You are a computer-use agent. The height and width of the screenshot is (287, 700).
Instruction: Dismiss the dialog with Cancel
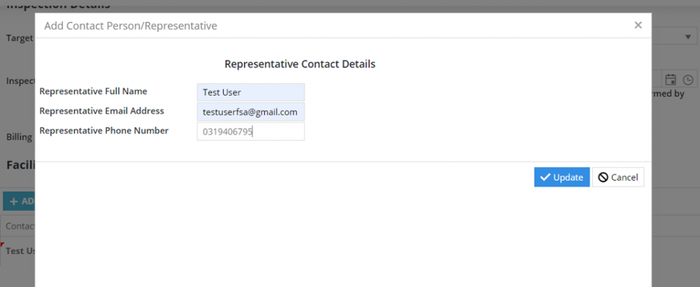point(618,177)
